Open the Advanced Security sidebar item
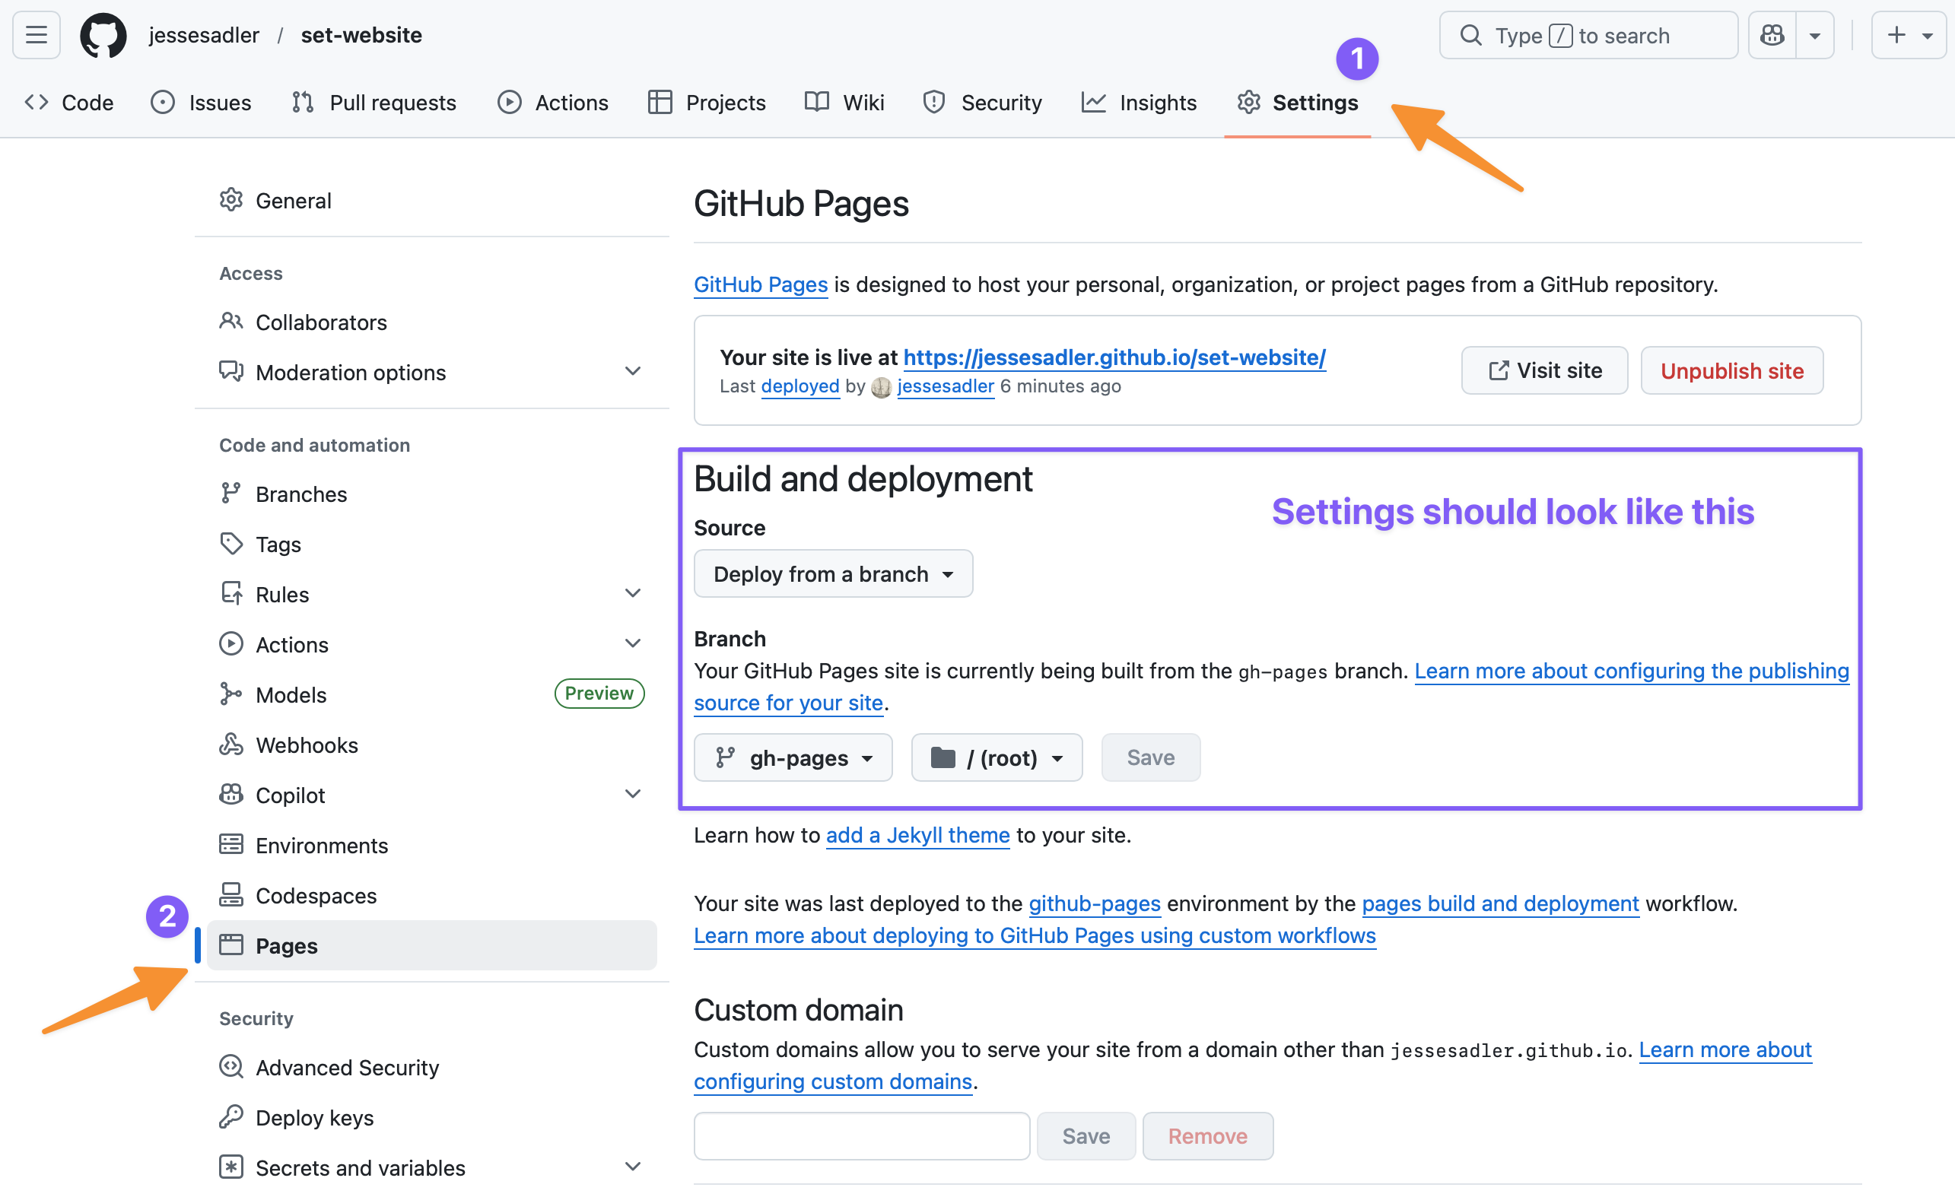The image size is (1955, 1197). (347, 1067)
